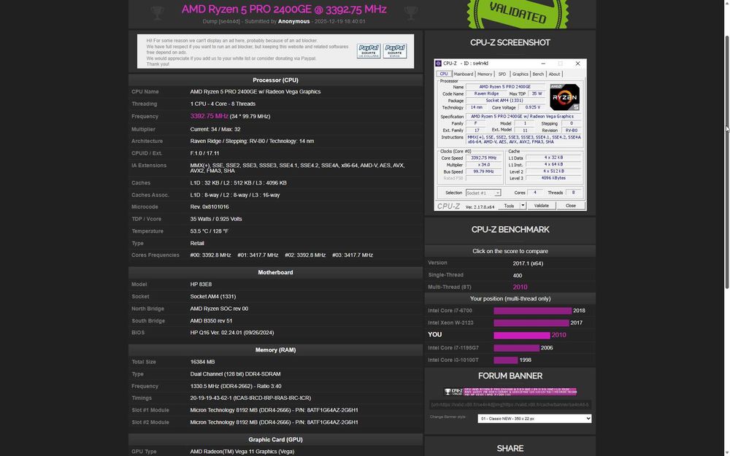Click the green VALIDATED stamp
Image resolution: width=730 pixels, height=456 pixels.
pos(518,12)
